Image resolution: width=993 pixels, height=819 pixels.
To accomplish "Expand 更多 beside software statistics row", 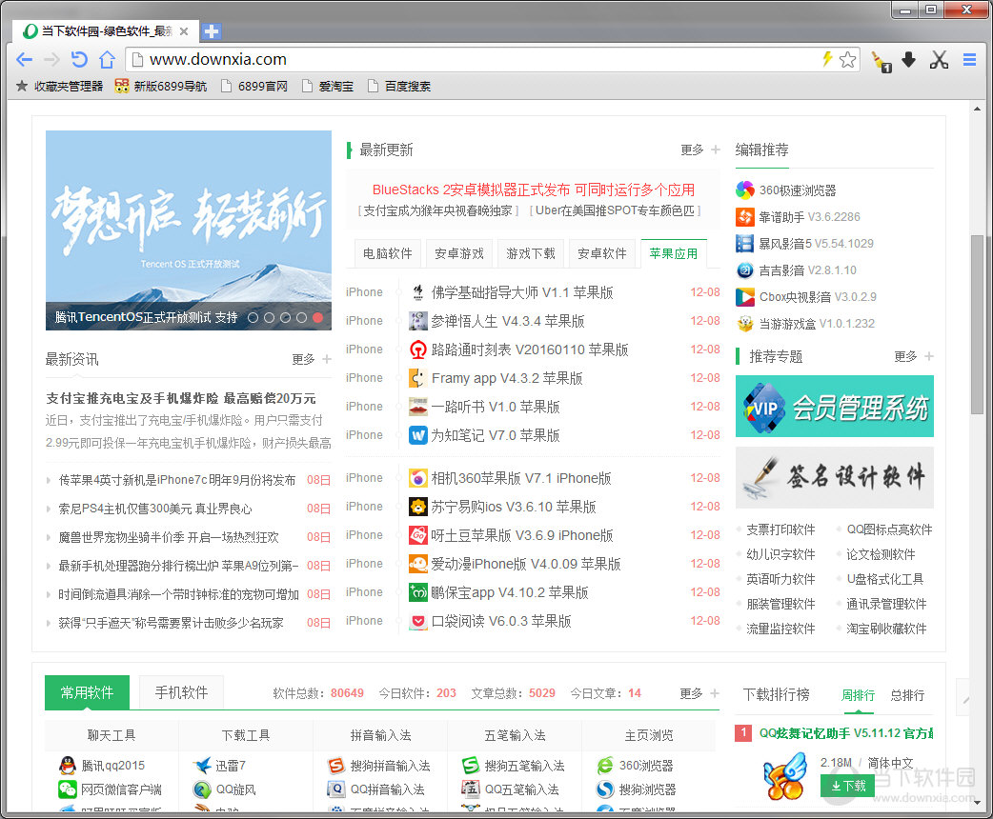I will pyautogui.click(x=699, y=693).
